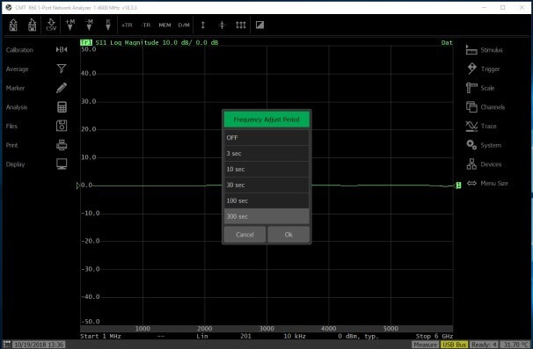533x349 pixels.
Task: Open the Calibration menu
Action: [x=19, y=50]
